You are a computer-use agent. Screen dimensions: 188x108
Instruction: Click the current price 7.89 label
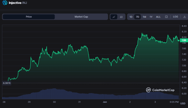184,40
